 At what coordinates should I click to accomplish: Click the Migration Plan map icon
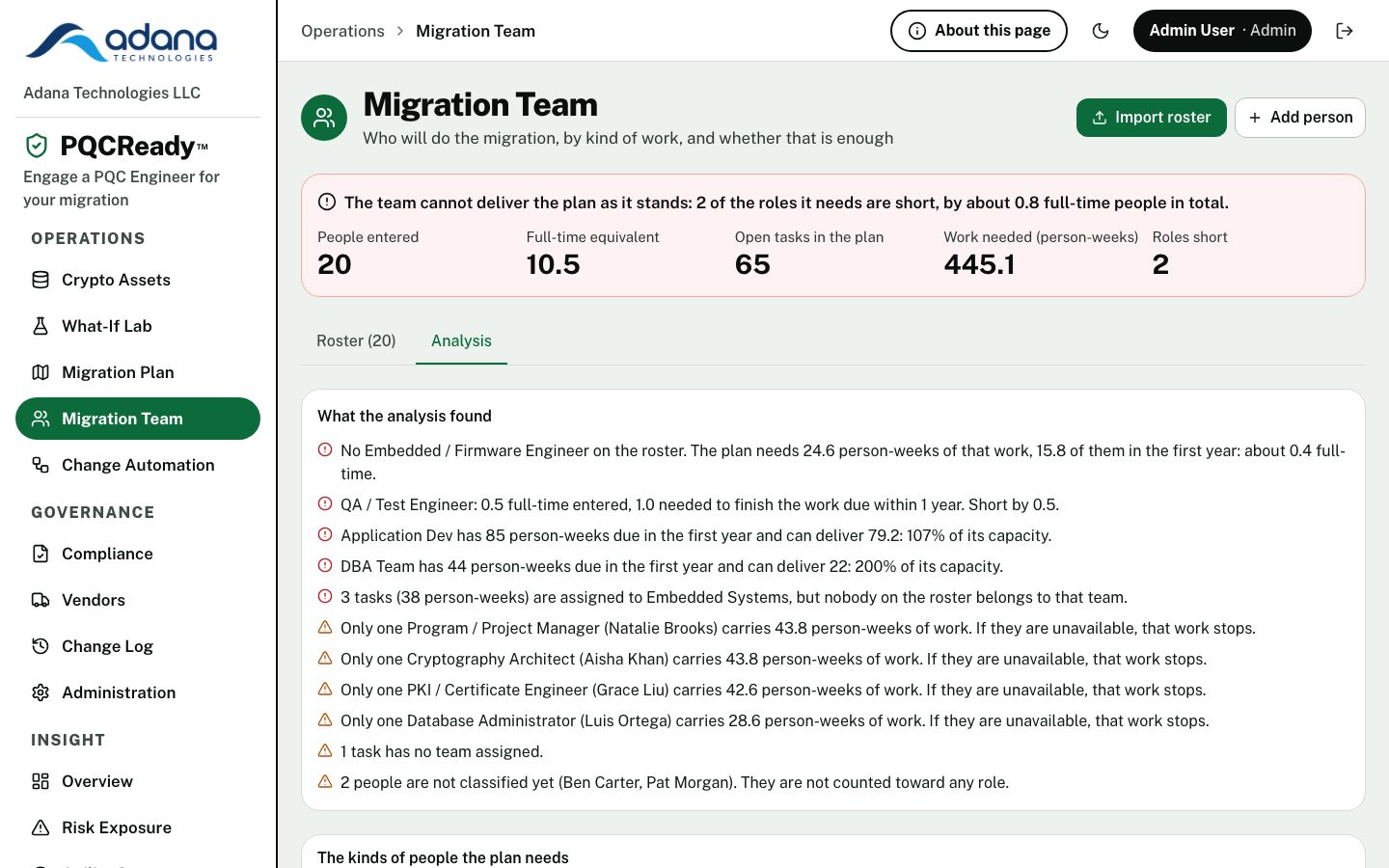pos(41,372)
